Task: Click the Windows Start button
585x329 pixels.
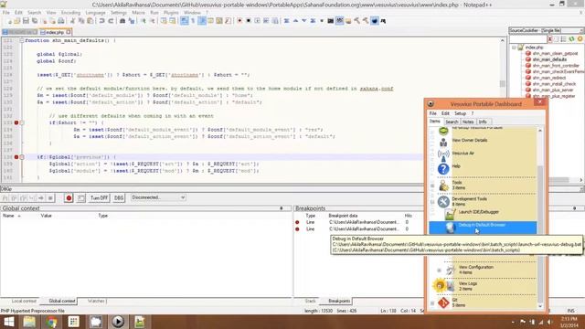Action: [8, 322]
